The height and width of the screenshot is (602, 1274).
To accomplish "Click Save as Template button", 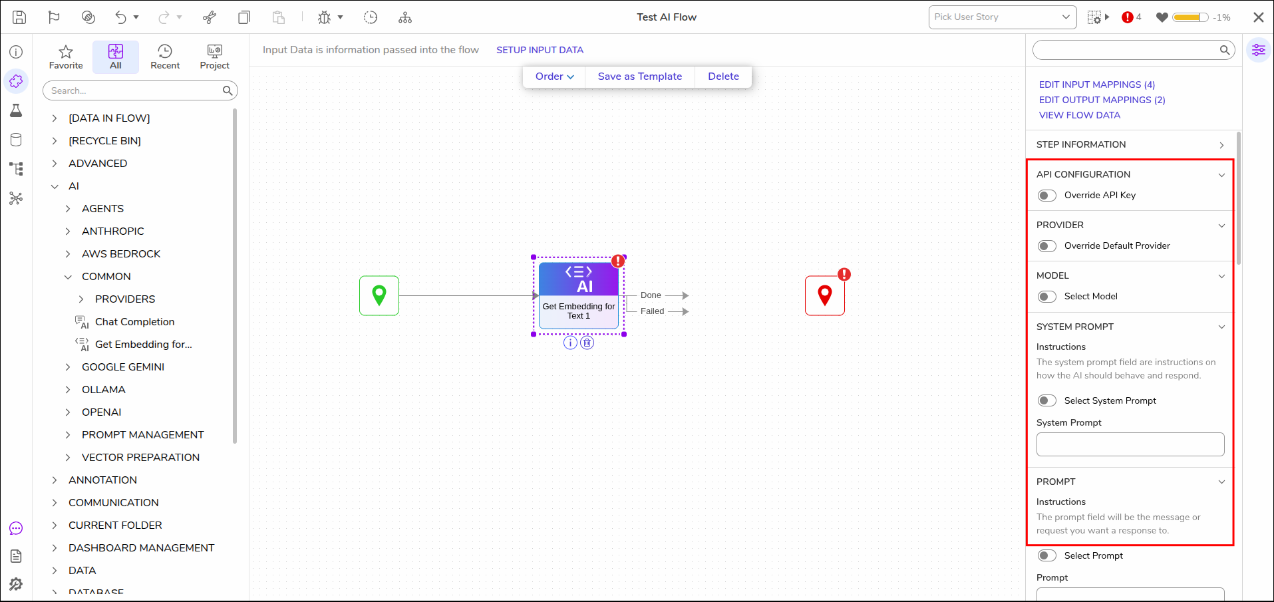I will 640,76.
